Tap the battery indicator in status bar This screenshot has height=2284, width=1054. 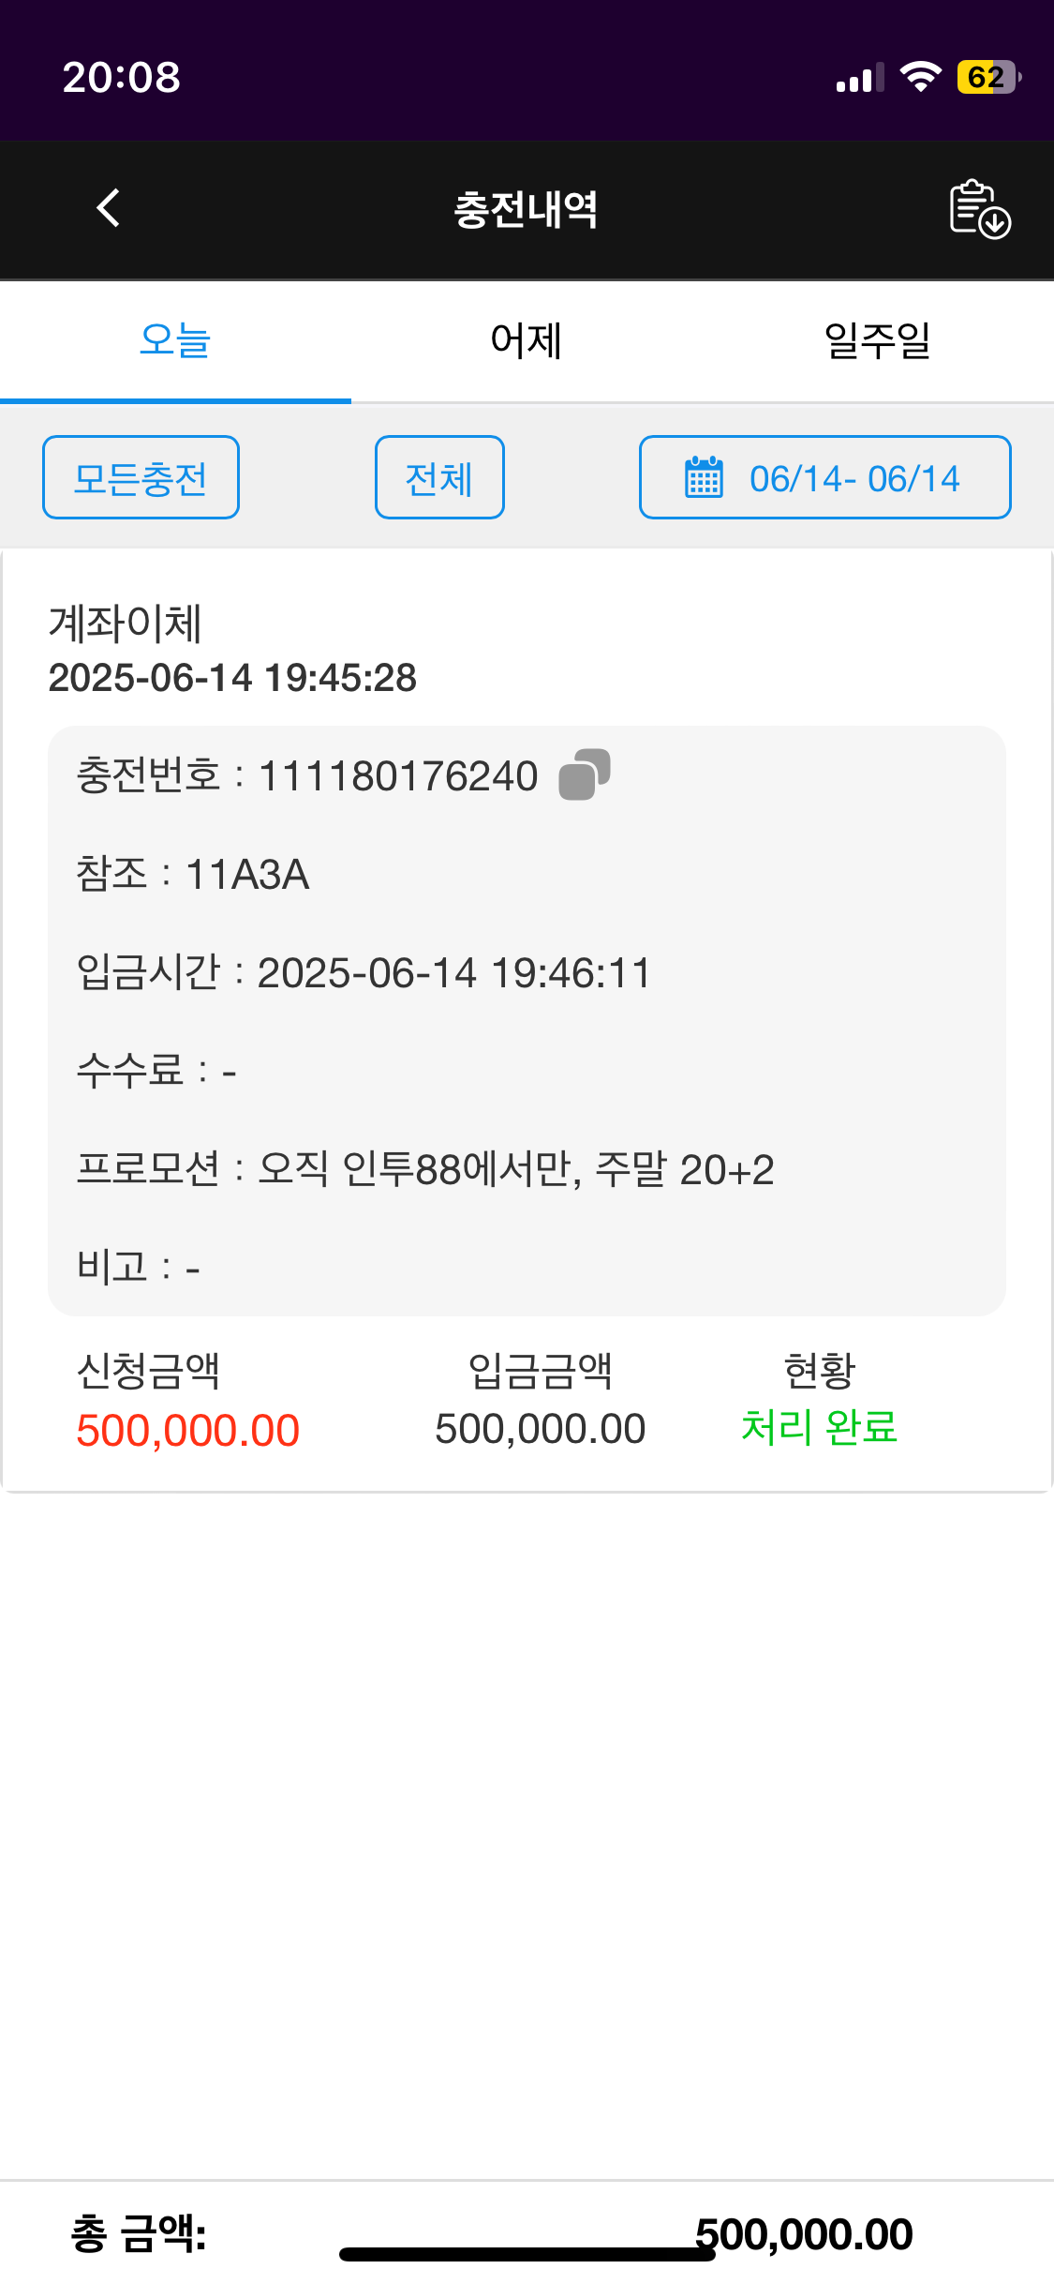pyautogui.click(x=987, y=77)
